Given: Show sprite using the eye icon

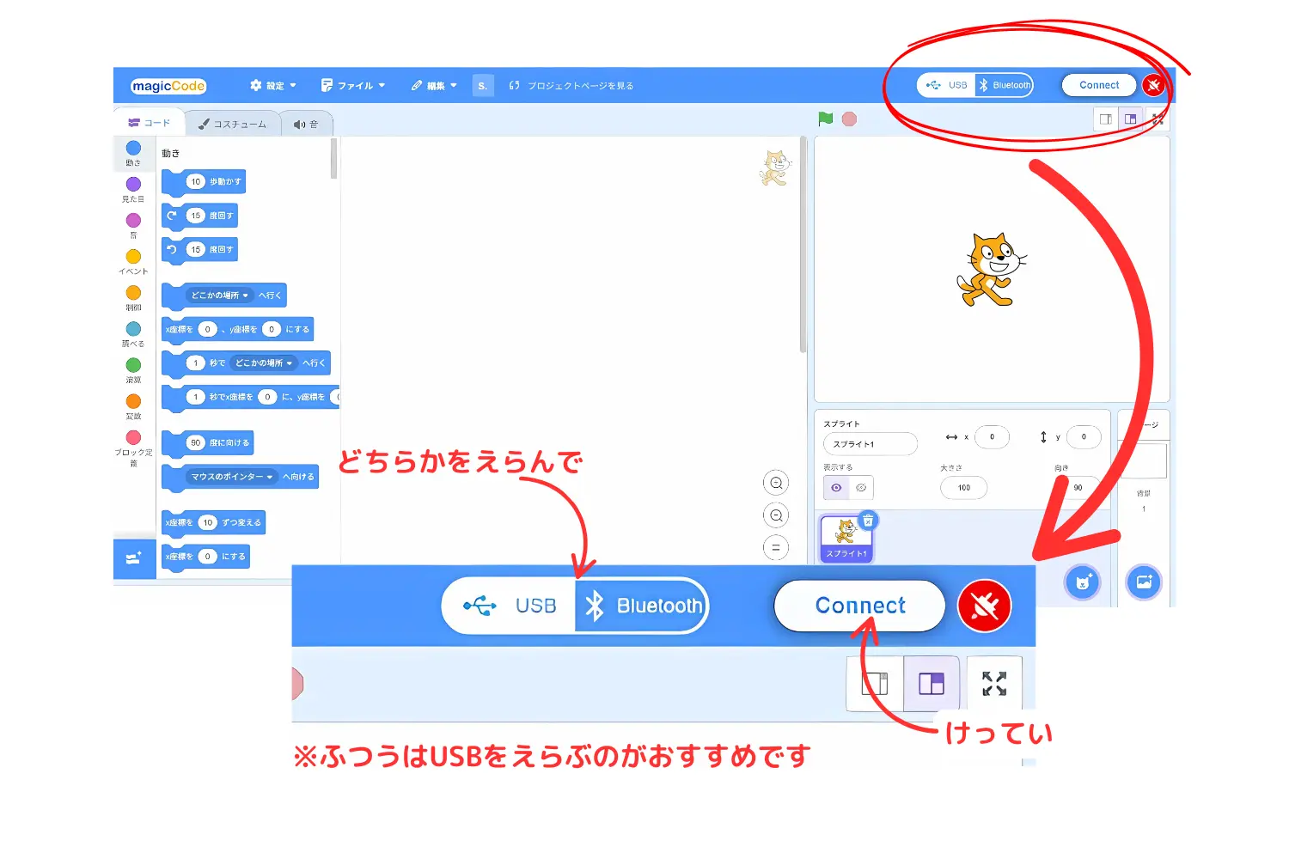Looking at the screenshot, I should pyautogui.click(x=836, y=488).
